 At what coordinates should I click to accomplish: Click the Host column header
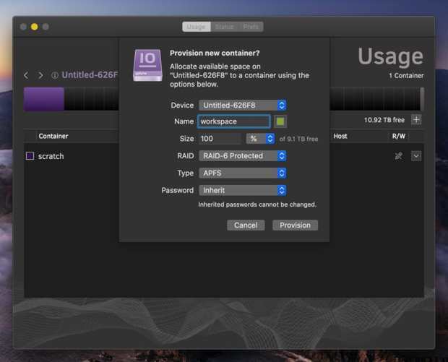[x=340, y=136]
